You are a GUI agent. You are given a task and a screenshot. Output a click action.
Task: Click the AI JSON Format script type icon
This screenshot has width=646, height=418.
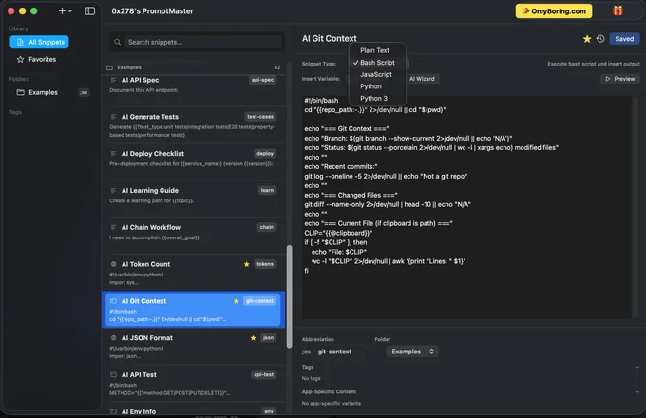[x=113, y=337]
